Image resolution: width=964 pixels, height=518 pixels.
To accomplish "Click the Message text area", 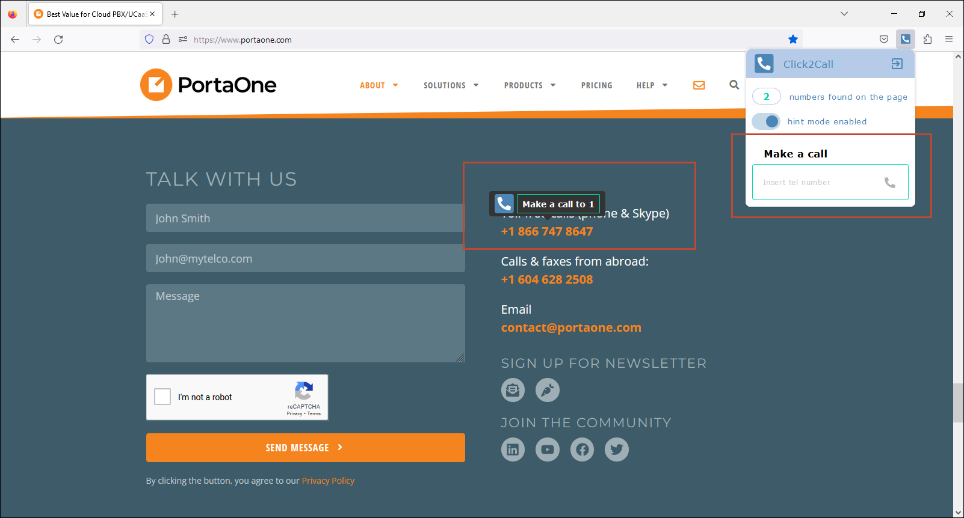I will click(x=306, y=323).
